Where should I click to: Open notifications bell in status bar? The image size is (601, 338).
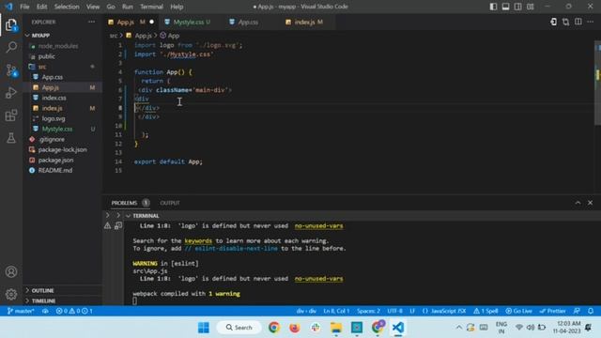point(591,311)
